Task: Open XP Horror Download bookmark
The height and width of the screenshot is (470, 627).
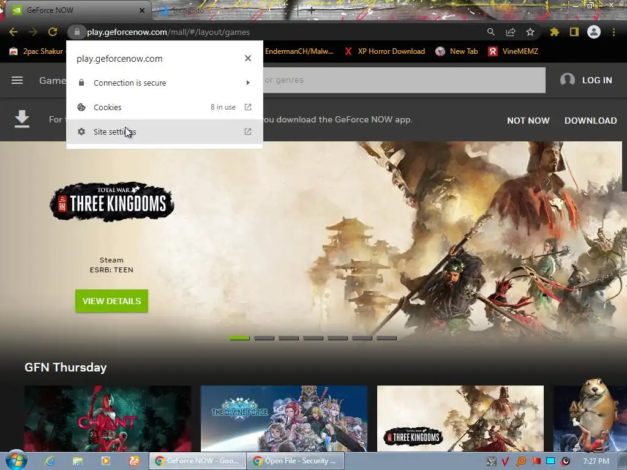Action: pyautogui.click(x=385, y=51)
